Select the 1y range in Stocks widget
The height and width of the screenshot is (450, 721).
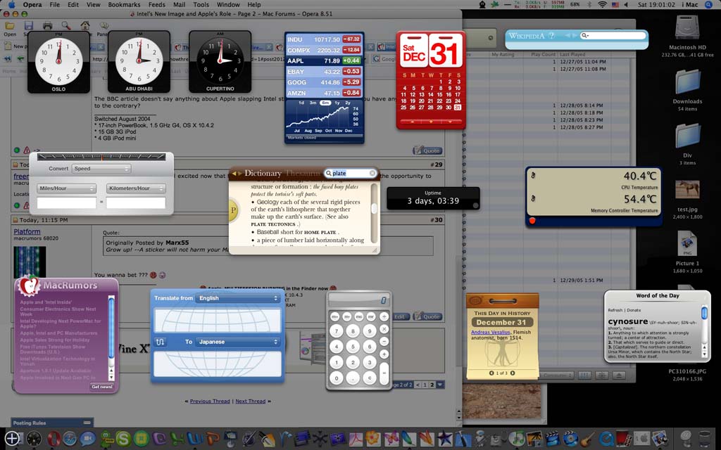337,103
